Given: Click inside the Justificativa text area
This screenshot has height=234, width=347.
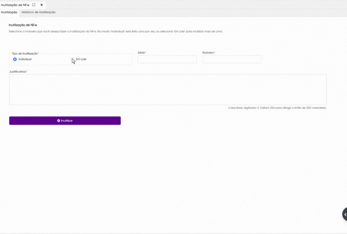Looking at the screenshot, I should click(168, 89).
